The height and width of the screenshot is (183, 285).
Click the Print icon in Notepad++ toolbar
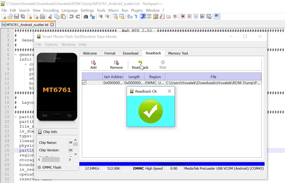pos(42,17)
